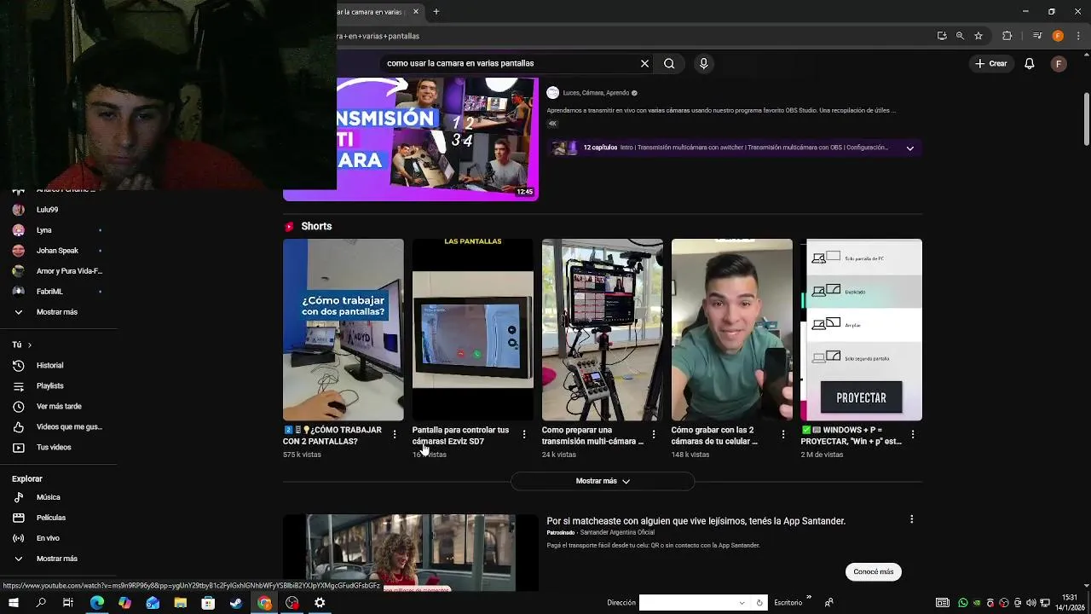Open short Pantalla para controlar tus cámaras

[x=473, y=329]
